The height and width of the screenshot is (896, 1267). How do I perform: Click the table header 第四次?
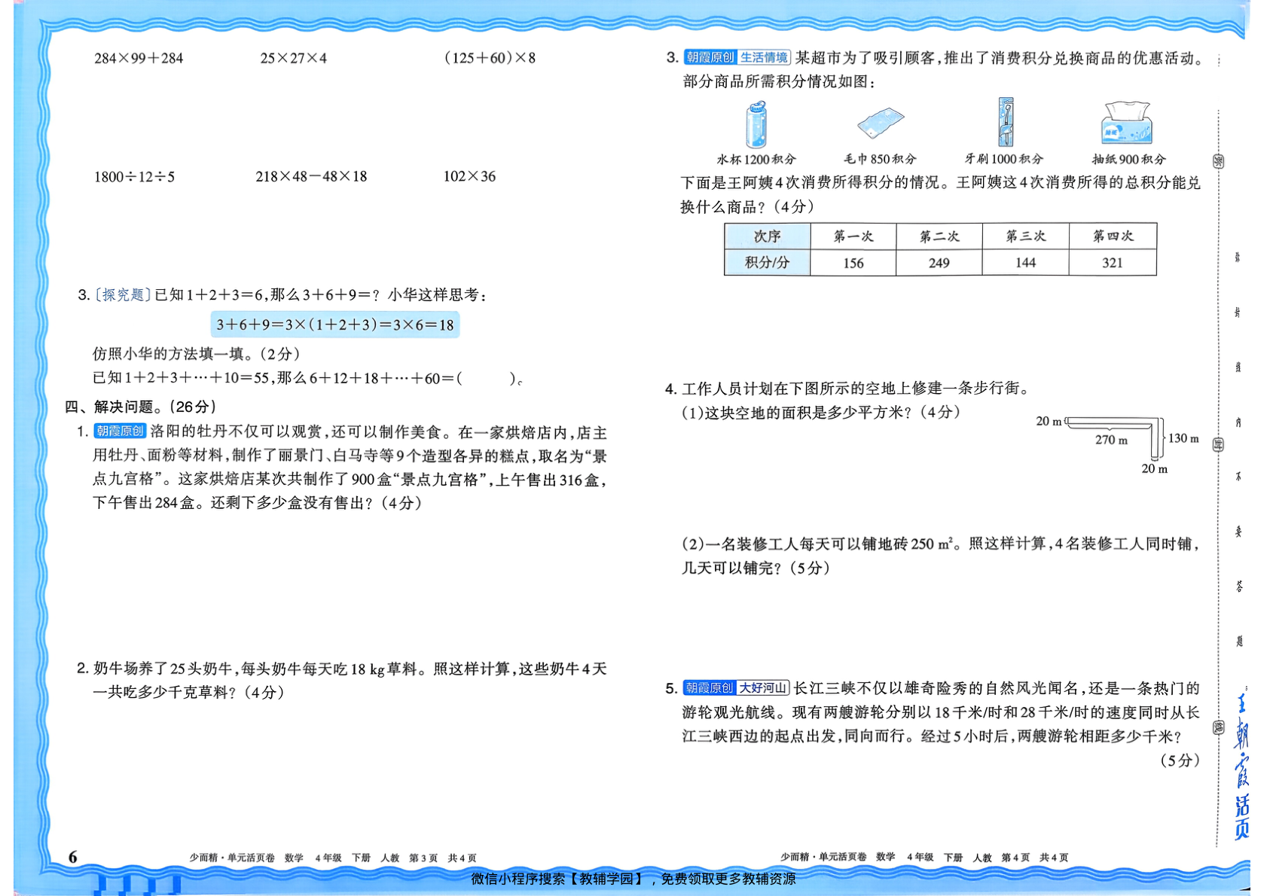point(1113,236)
